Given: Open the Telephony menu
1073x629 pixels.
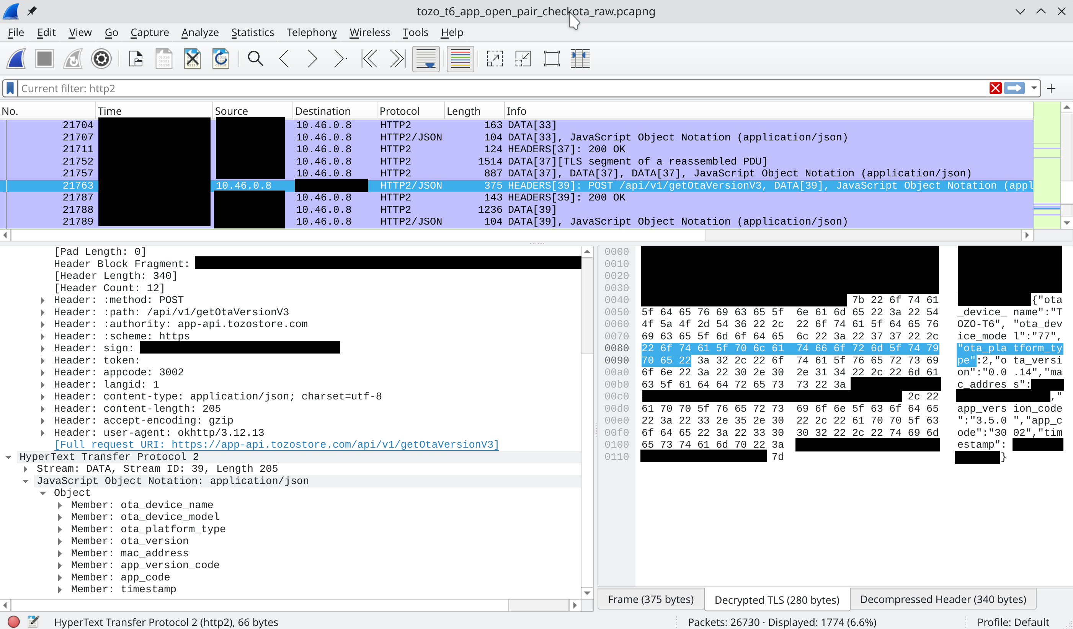Looking at the screenshot, I should pos(311,33).
